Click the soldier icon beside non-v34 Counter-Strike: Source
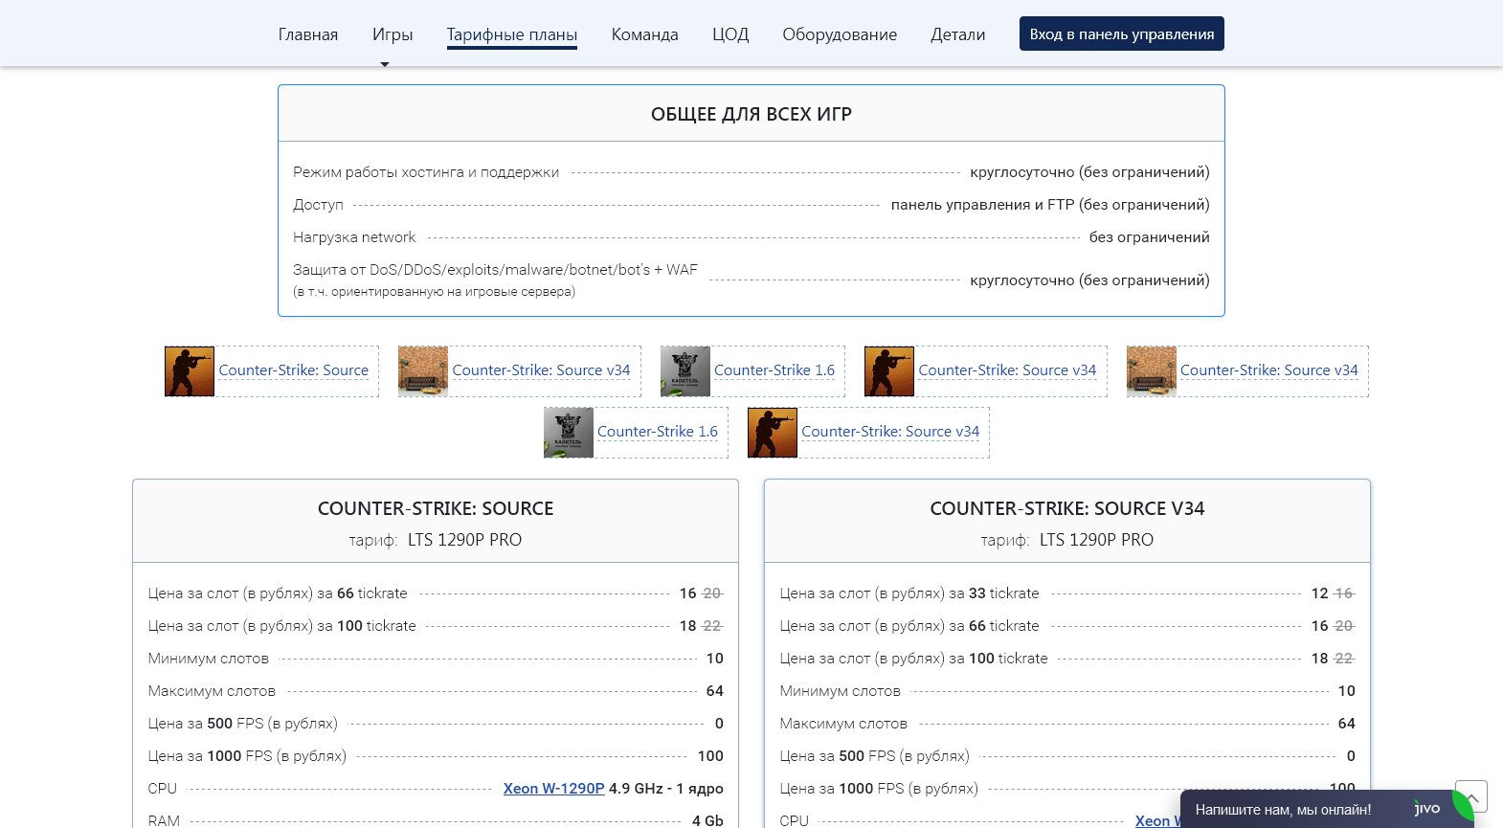 tap(190, 371)
